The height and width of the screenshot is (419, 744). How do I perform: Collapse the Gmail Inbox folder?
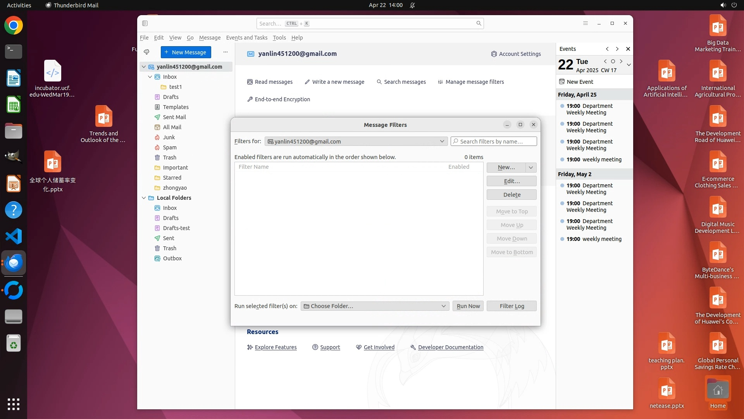[x=150, y=77]
